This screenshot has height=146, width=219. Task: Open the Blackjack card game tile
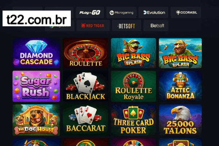tap(85, 86)
